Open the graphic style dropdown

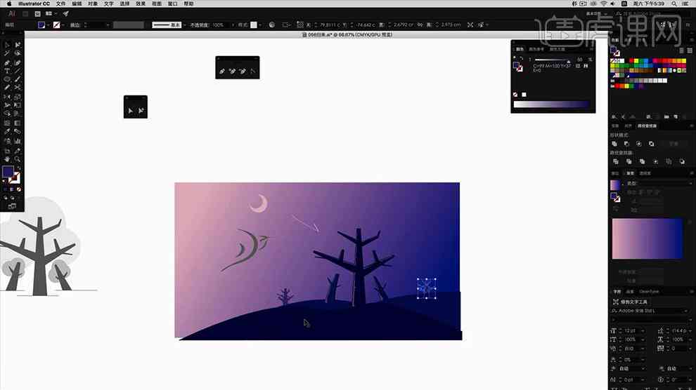259,25
